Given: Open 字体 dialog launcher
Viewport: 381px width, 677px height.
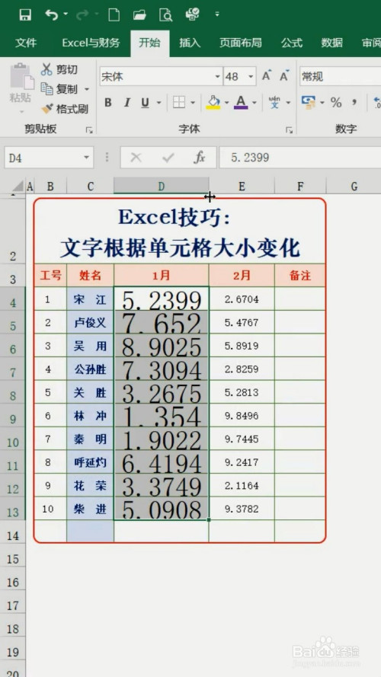Looking at the screenshot, I should [289, 129].
